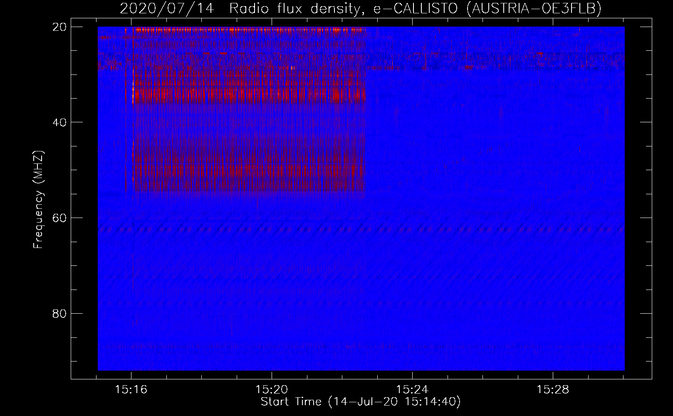673x416 pixels.
Task: Click the 'Start Time (14-Jul-20 15:14:40)' label
Action: (361, 402)
